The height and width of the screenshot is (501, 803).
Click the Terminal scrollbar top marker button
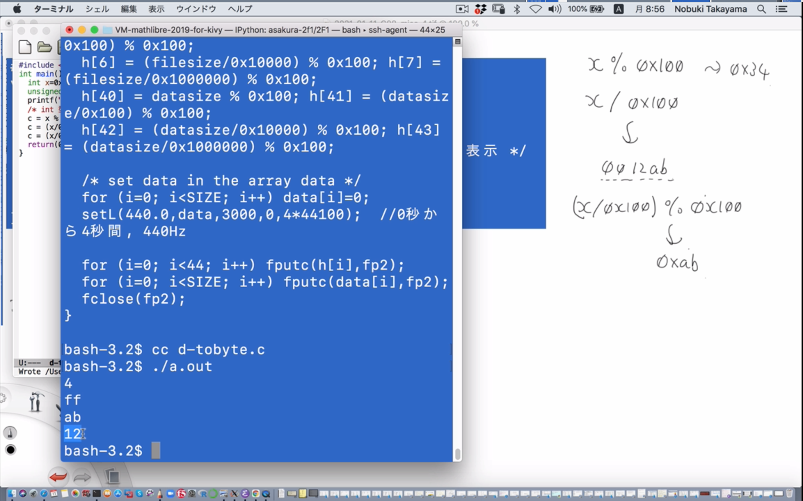click(x=458, y=42)
